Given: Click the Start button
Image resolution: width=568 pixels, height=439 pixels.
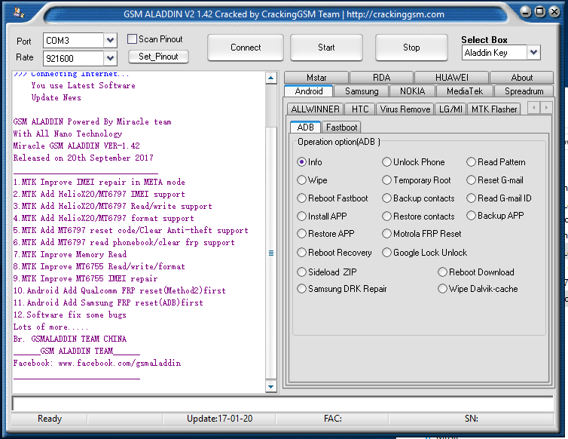Looking at the screenshot, I should pos(326,48).
